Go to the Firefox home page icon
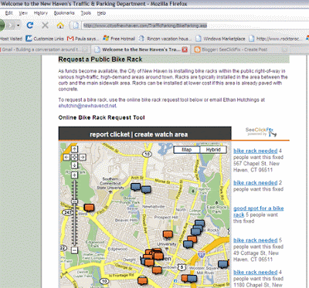The height and width of the screenshot is (288, 309). coord(60,25)
